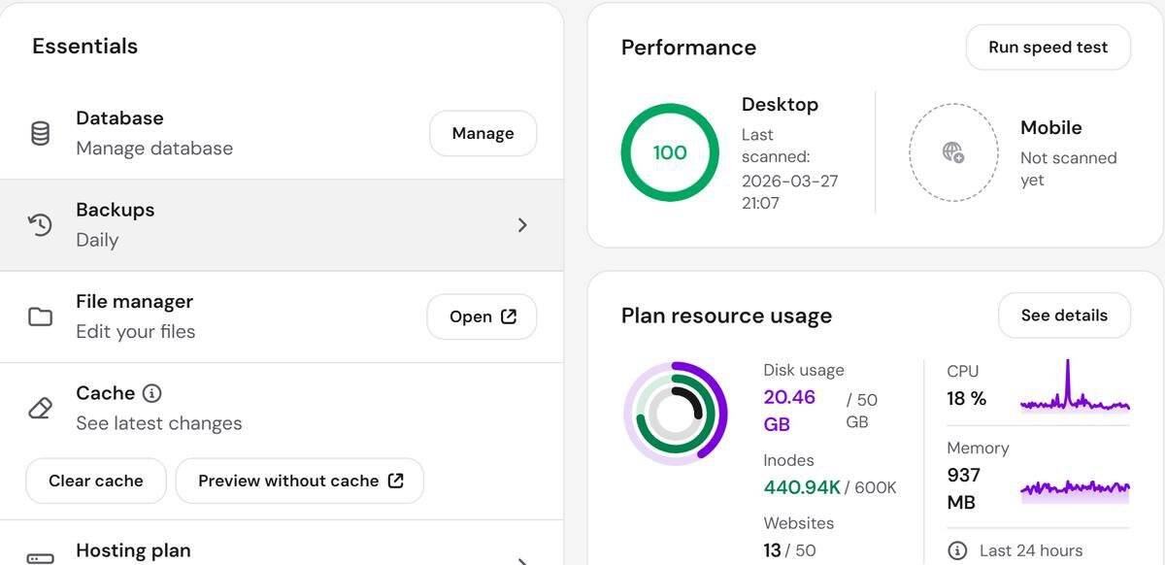Click the 13 / 50 websites value
1165x565 pixels.
click(789, 550)
